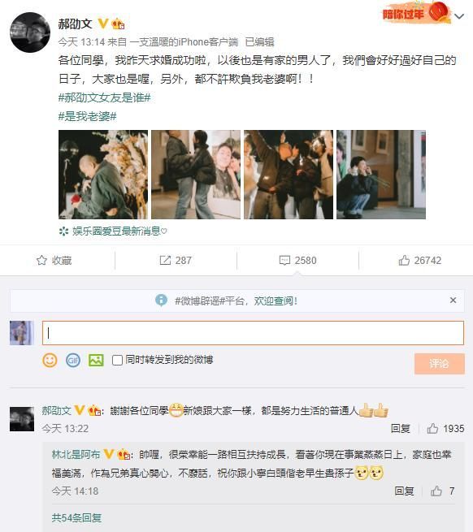Insert a GIF via the GIF icon
This screenshot has height=532, width=473.
(x=73, y=360)
